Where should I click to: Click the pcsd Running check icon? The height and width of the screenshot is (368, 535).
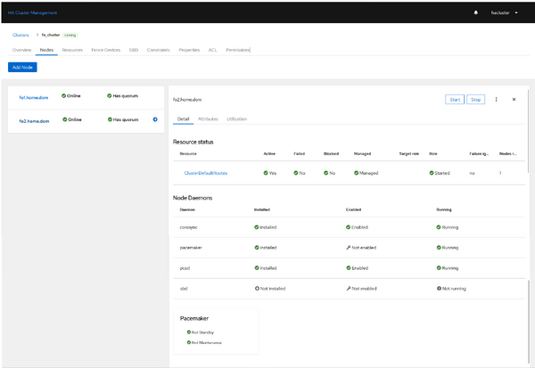click(x=439, y=268)
